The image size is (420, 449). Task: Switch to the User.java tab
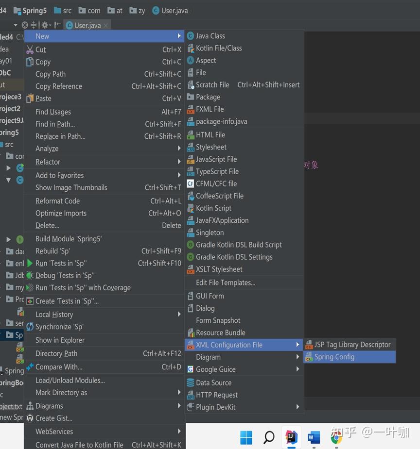pyautogui.click(x=87, y=26)
